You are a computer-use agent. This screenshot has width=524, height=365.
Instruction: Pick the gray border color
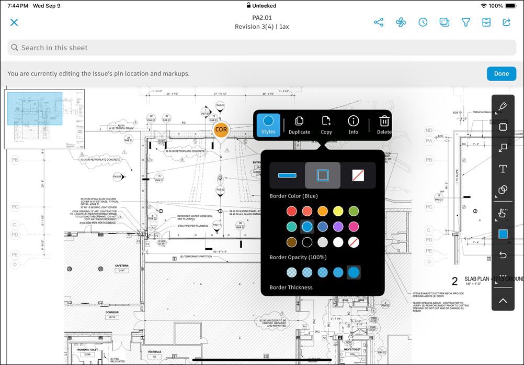pyautogui.click(x=323, y=242)
